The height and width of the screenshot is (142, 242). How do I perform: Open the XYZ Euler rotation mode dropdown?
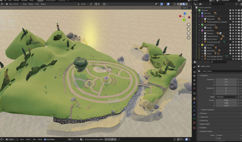coord(226,97)
